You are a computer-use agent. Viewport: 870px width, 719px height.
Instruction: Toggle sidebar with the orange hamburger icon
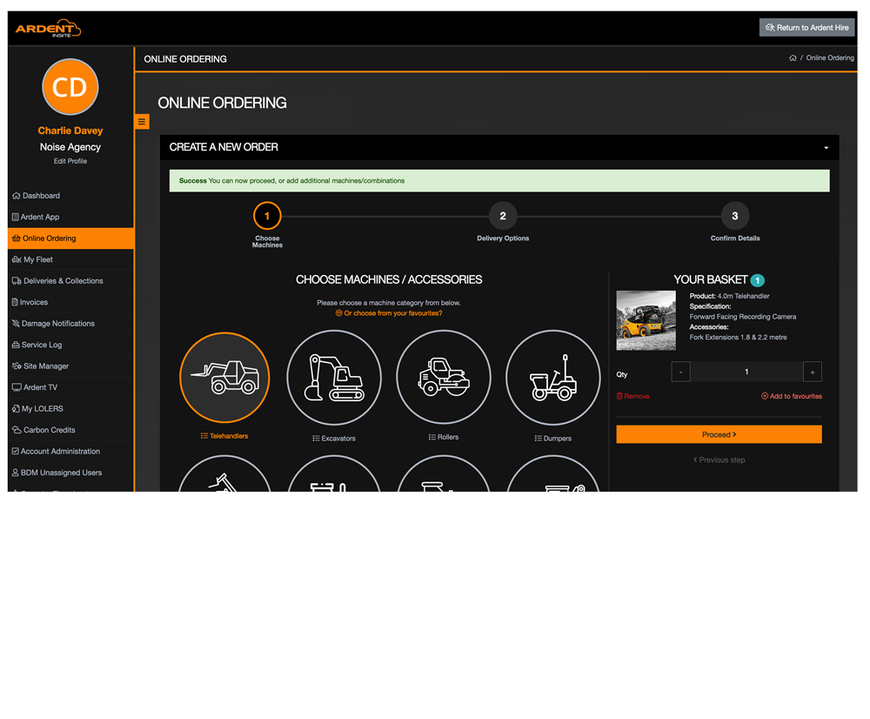pos(142,122)
